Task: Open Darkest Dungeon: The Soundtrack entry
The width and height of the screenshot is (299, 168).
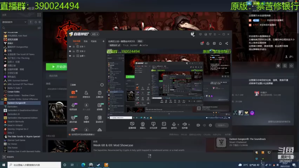Action: 247,139
